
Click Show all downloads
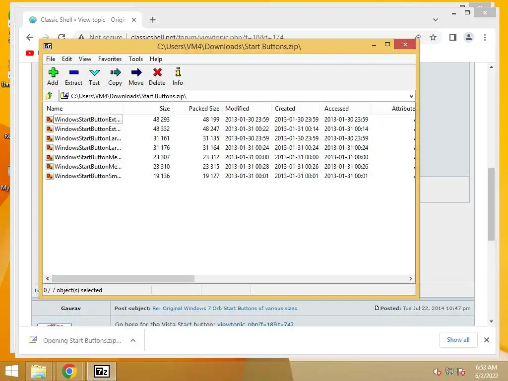pyautogui.click(x=458, y=339)
